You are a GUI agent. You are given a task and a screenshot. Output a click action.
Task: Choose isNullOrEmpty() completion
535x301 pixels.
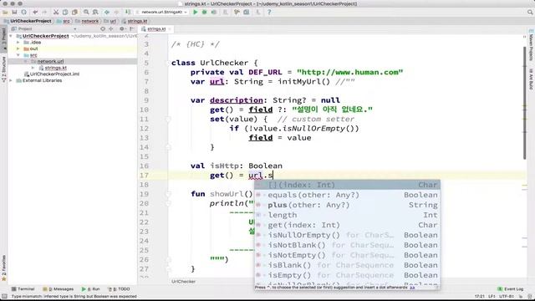tap(348, 235)
